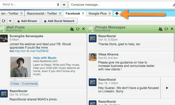Click 'Thanks Doris, glad to help, Ian' message
Viewport: 175px width, 105px height.
119,44
